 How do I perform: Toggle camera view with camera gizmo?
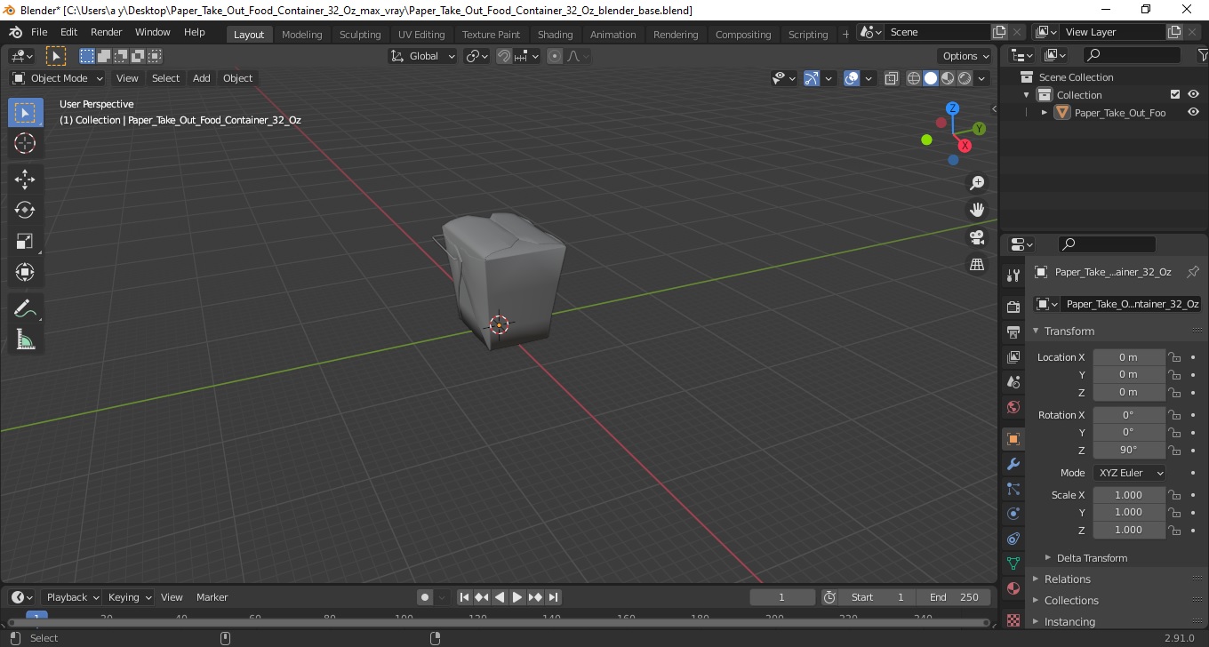[977, 237]
